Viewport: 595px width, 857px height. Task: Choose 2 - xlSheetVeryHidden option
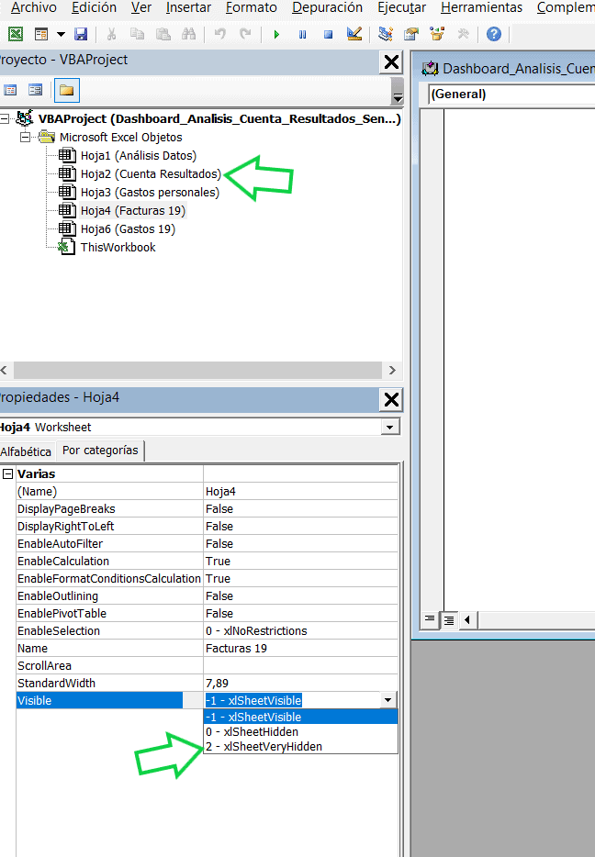[x=301, y=747]
